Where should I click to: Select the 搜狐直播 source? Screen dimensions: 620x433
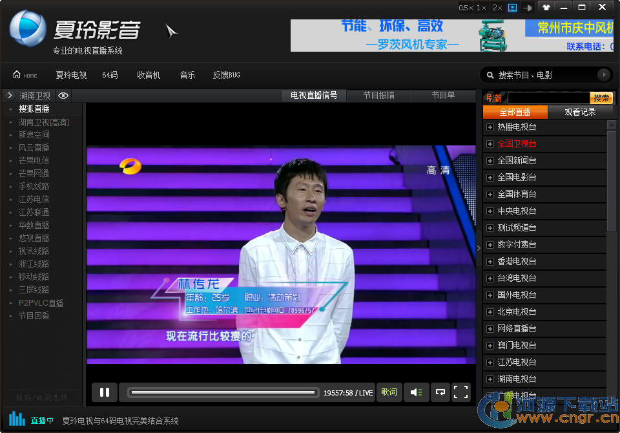tap(34, 109)
